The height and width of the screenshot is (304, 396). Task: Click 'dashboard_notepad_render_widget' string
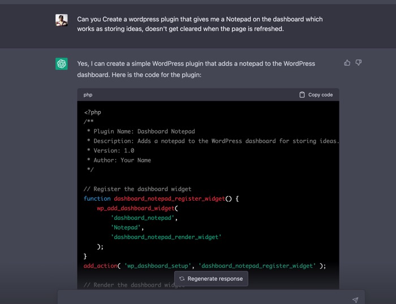tap(166, 237)
